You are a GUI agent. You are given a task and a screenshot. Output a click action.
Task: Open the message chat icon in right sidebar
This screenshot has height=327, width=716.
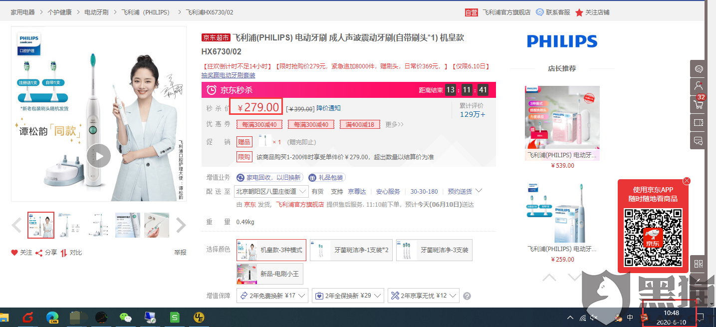(699, 140)
